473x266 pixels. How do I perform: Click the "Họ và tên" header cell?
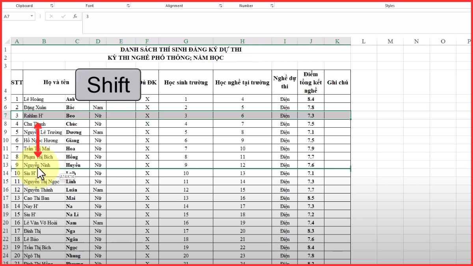click(56, 82)
